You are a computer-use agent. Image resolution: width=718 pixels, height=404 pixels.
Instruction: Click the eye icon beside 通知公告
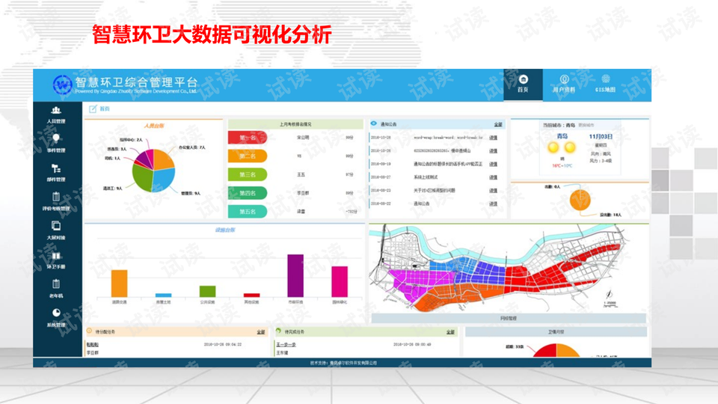point(374,123)
